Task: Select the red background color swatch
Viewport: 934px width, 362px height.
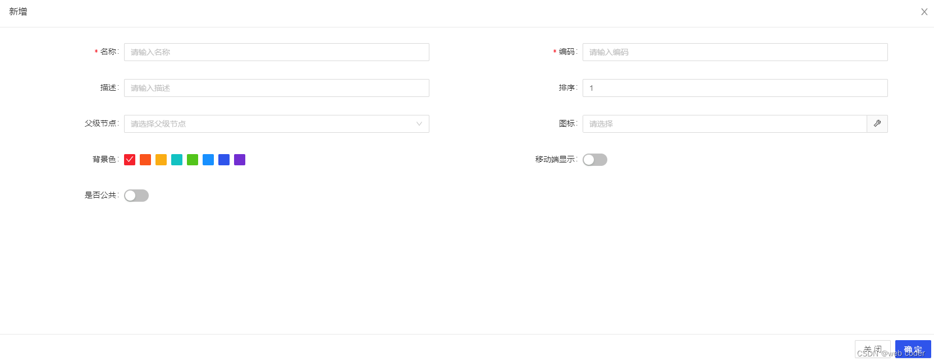Action: coord(130,160)
